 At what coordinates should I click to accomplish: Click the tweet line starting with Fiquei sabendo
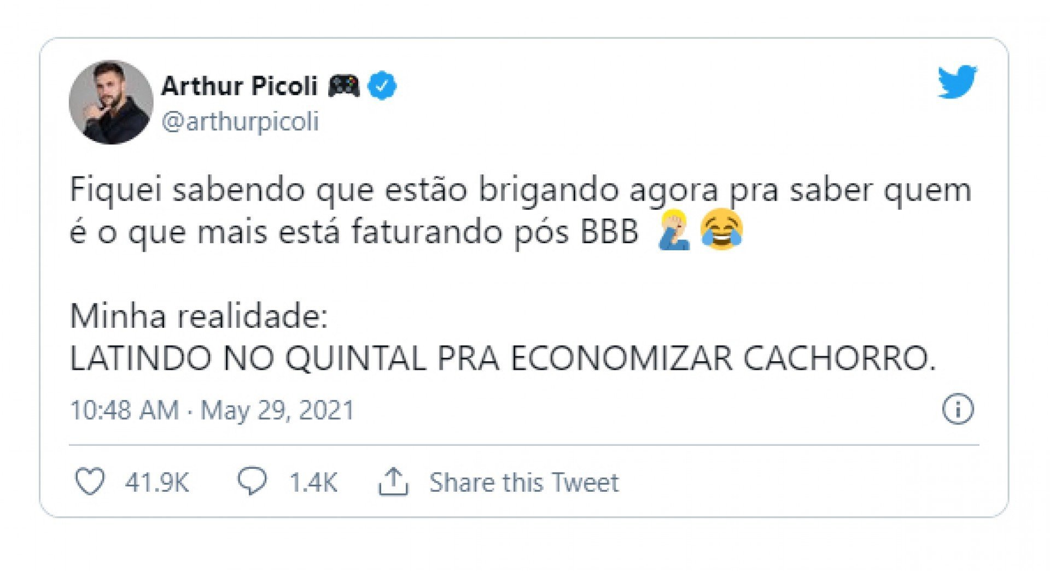(520, 190)
